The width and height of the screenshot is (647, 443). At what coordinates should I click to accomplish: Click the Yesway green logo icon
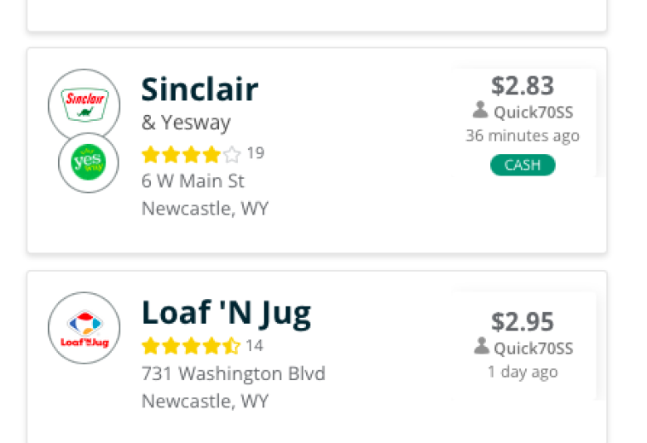click(88, 163)
